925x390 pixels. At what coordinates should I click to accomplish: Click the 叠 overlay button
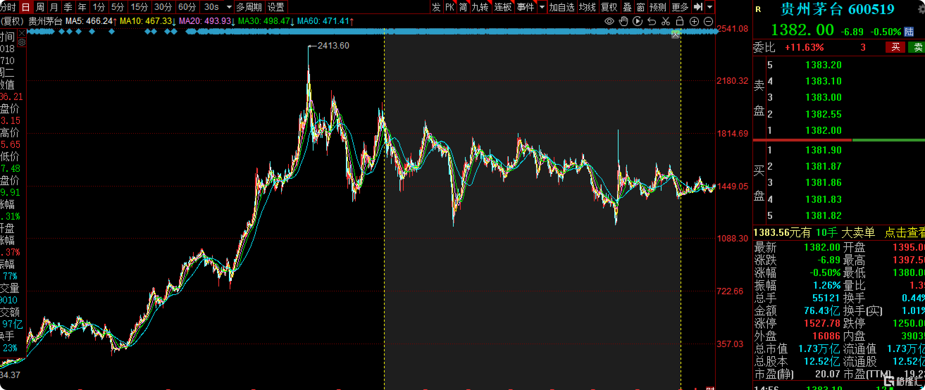627,7
